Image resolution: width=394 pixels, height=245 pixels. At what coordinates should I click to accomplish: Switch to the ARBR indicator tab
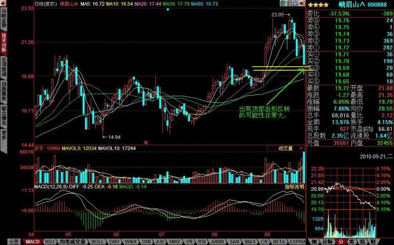[x=218, y=242]
